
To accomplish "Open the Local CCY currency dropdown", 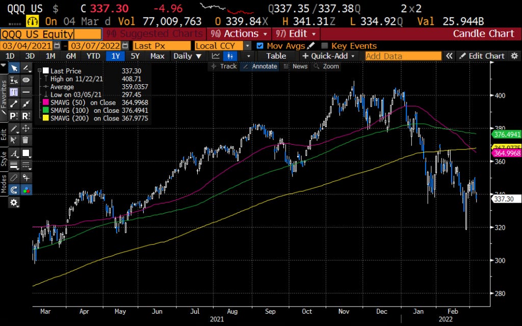I will [223, 46].
